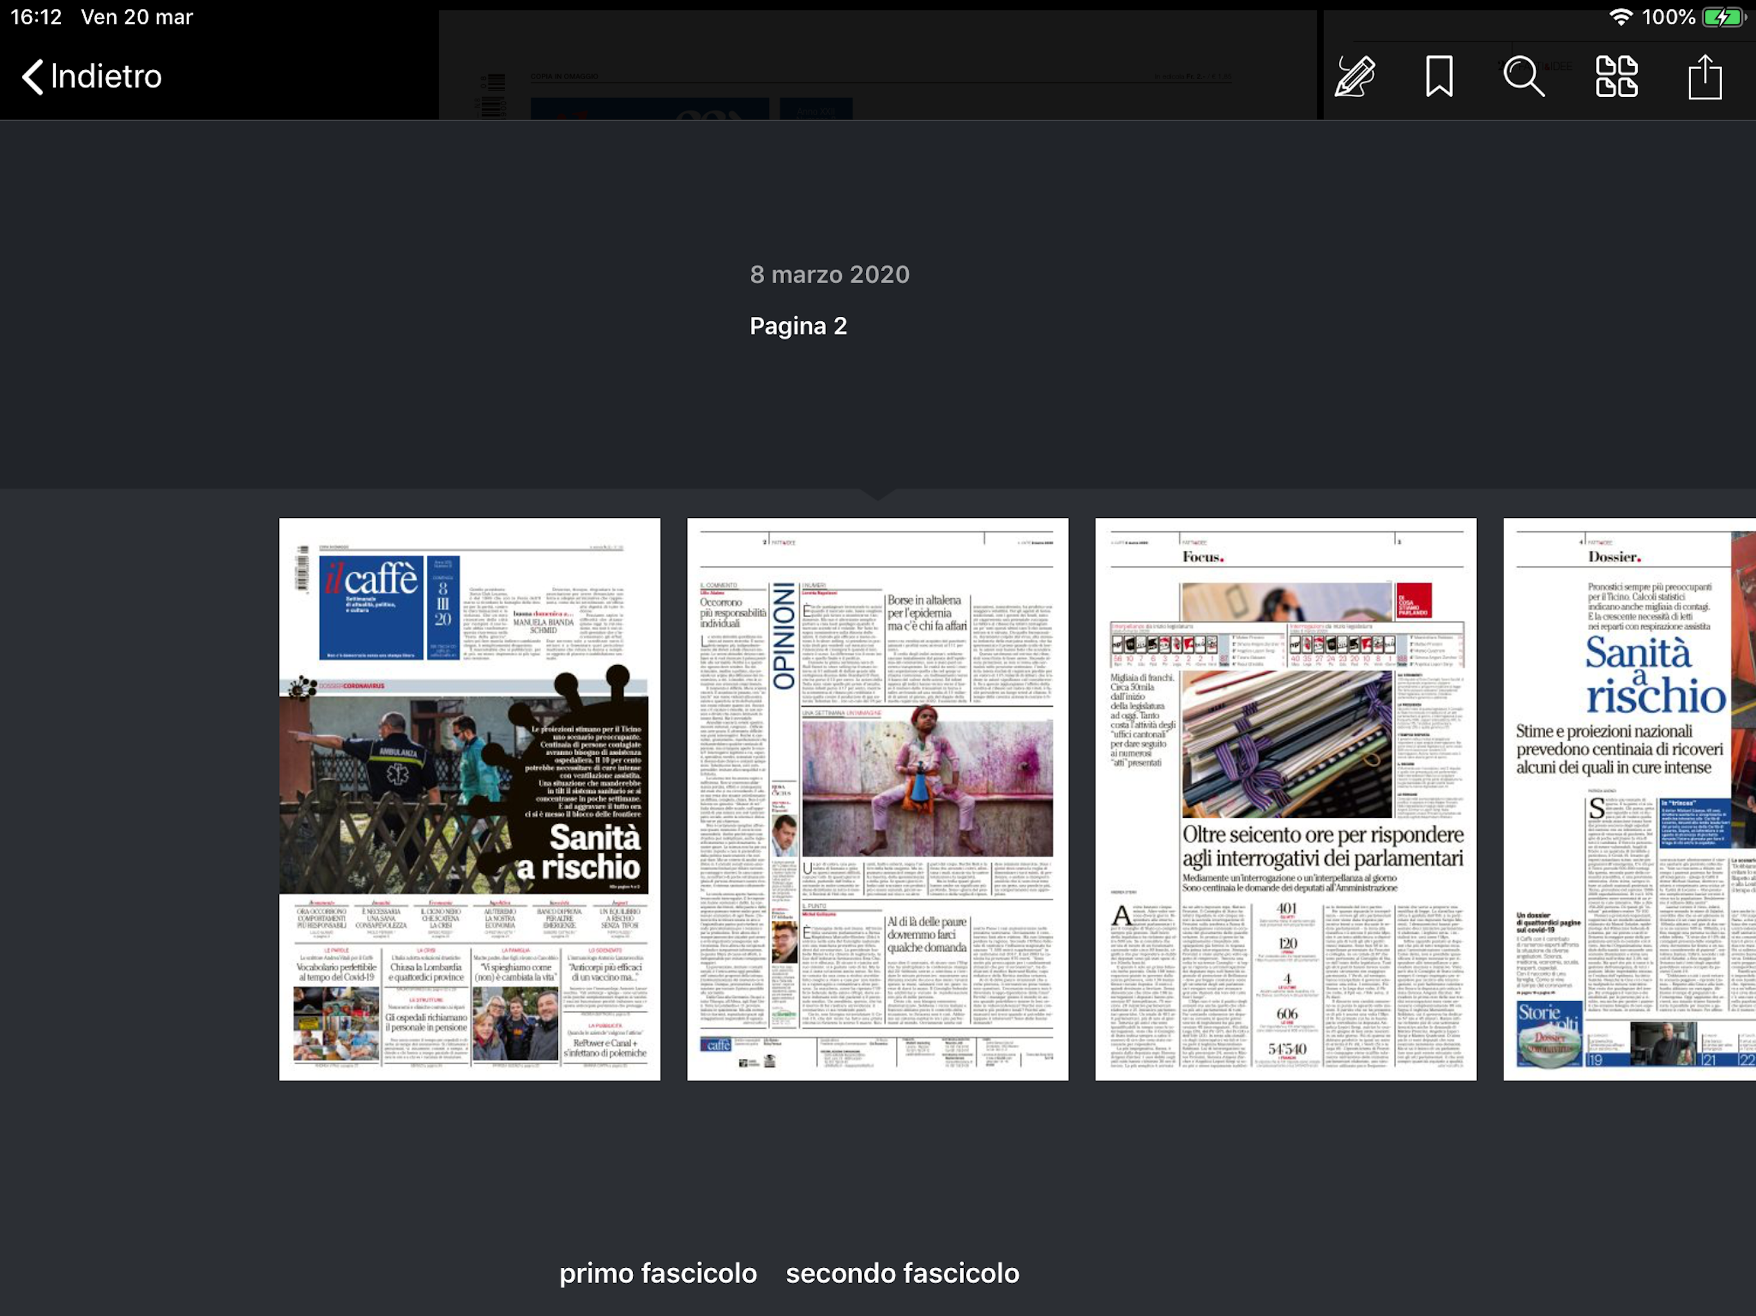
Task: Open the Opinioni page 2 thumbnail
Action: tap(877, 799)
